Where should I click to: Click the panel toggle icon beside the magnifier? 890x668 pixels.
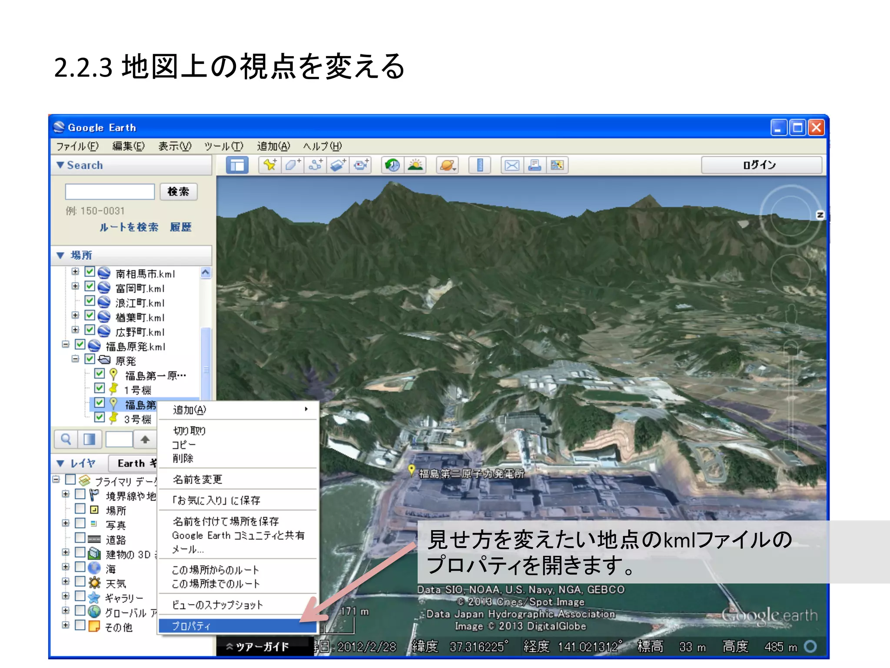point(90,439)
